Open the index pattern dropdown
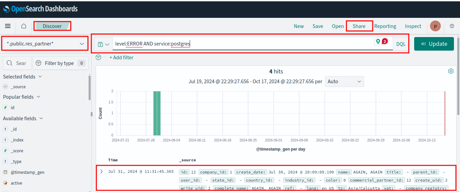 (x=45, y=44)
